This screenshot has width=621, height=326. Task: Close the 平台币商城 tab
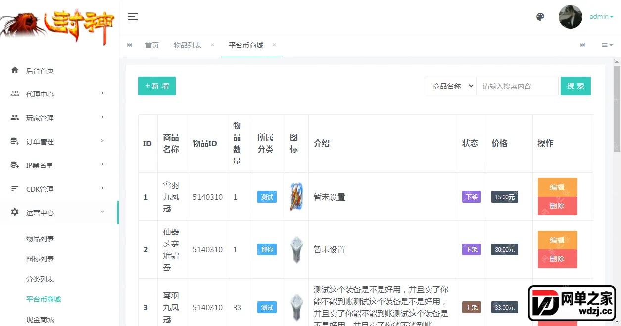pyautogui.click(x=274, y=45)
